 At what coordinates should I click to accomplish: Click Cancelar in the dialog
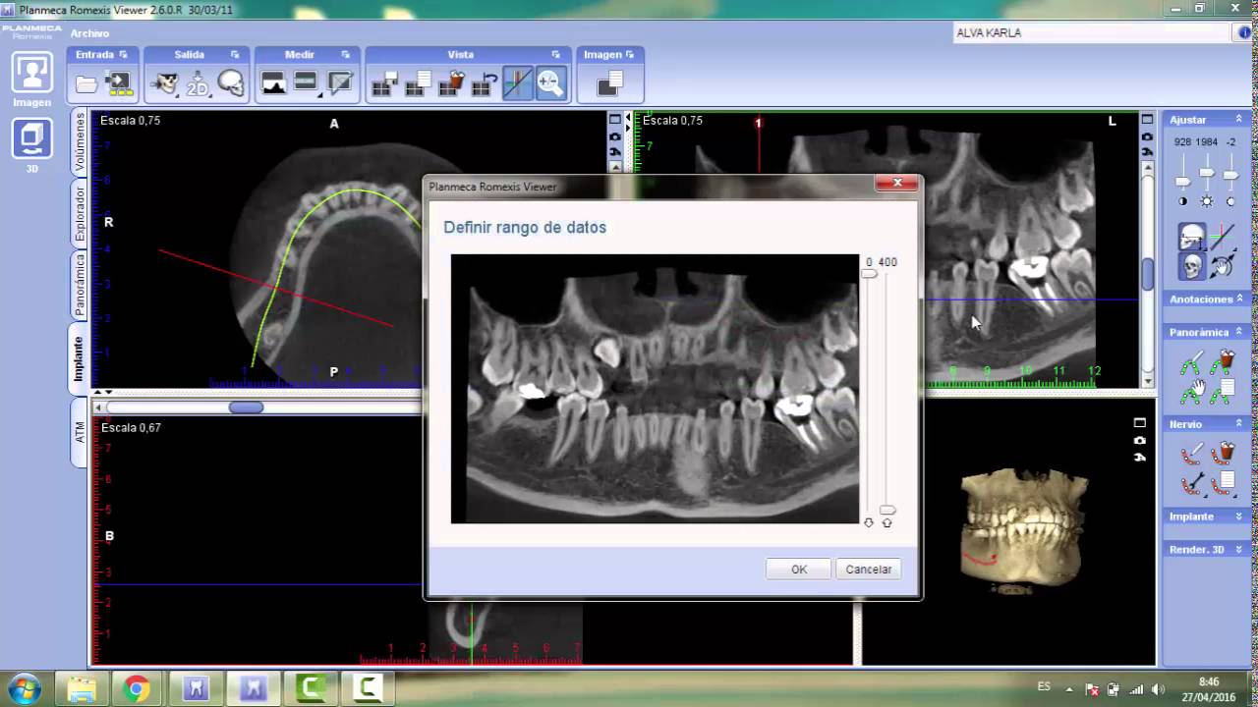[x=869, y=570]
